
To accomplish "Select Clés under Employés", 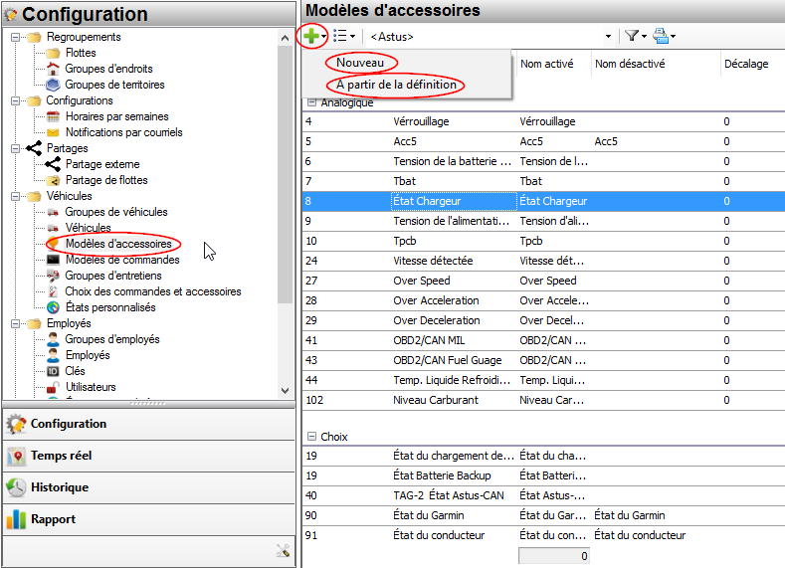I will [x=75, y=371].
